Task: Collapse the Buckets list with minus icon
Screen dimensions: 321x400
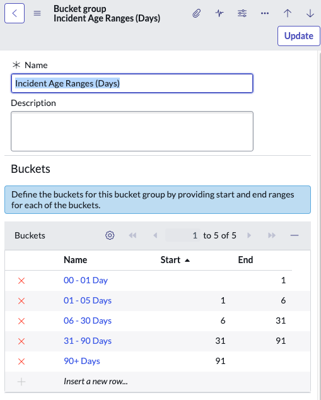Action: pyautogui.click(x=295, y=235)
